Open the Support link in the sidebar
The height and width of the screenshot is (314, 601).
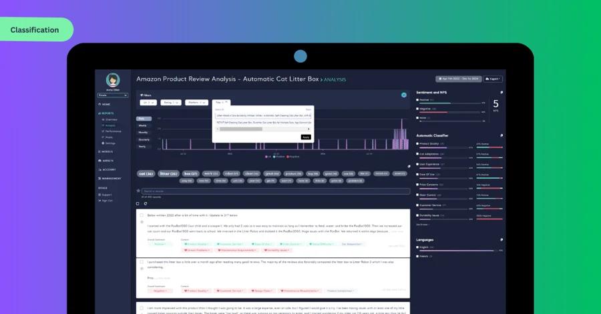pyautogui.click(x=105, y=195)
